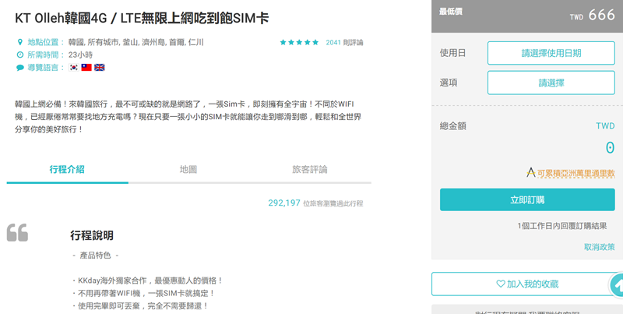
Task: Click the UK flag icon
Action: pos(99,68)
